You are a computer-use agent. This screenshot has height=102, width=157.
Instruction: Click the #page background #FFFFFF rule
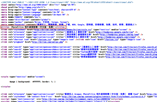coord(32,82)
